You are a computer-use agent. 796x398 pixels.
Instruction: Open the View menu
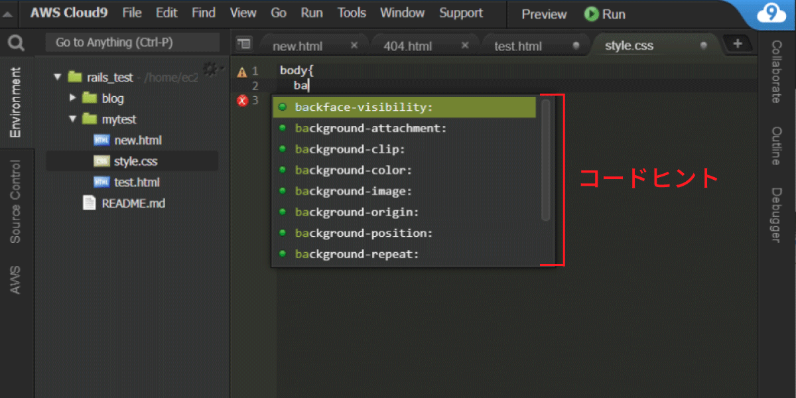(243, 13)
